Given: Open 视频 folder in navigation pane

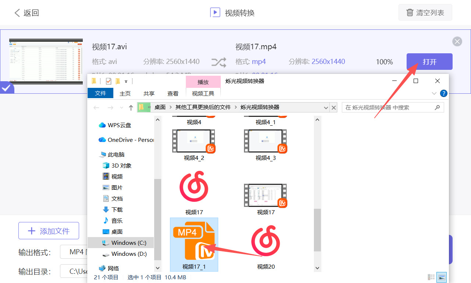Looking at the screenshot, I should tap(113, 176).
